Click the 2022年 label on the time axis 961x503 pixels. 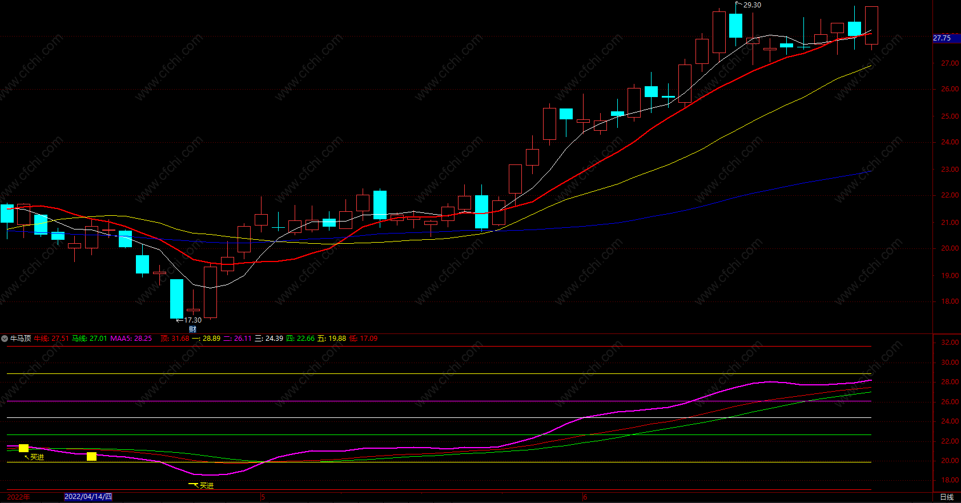click(x=18, y=497)
